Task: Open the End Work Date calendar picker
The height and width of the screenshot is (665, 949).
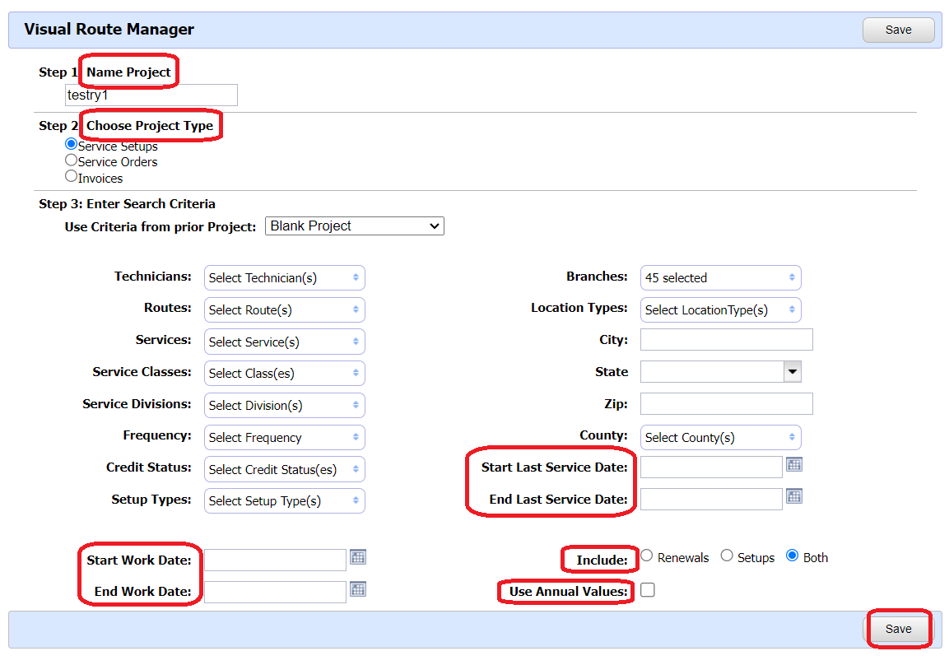Action: click(x=357, y=591)
